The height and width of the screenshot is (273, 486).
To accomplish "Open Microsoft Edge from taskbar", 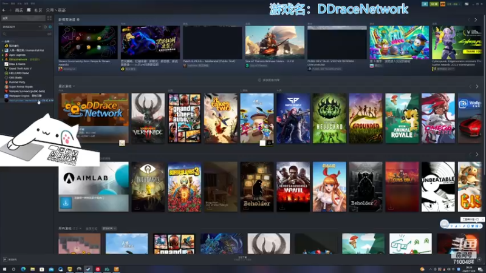I will (23, 269).
